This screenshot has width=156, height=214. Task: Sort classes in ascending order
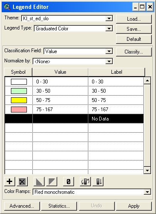39,182
